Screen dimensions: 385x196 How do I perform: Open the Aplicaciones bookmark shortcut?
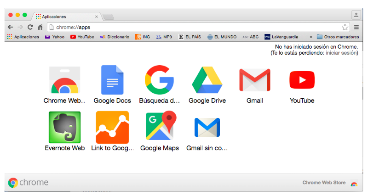click(23, 37)
